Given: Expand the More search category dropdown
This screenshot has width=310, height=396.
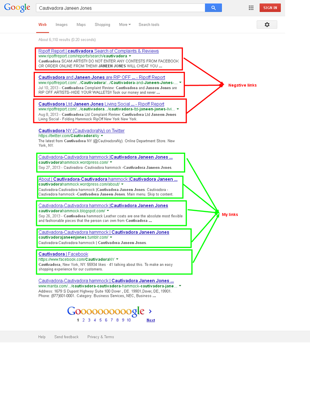Looking at the screenshot, I should pos(124,24).
